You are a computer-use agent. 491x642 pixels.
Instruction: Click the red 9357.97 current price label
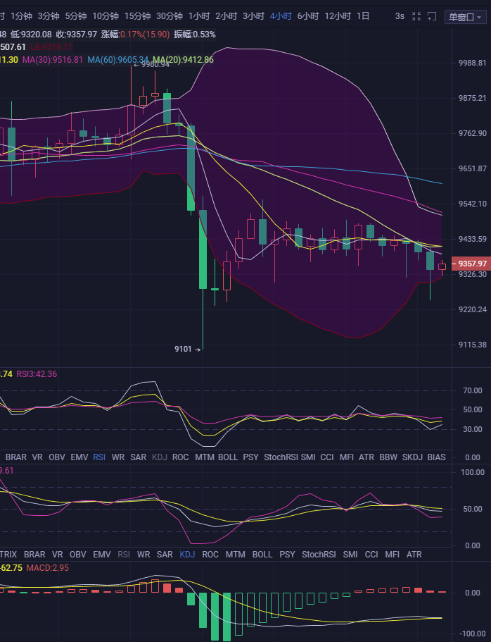pyautogui.click(x=470, y=264)
